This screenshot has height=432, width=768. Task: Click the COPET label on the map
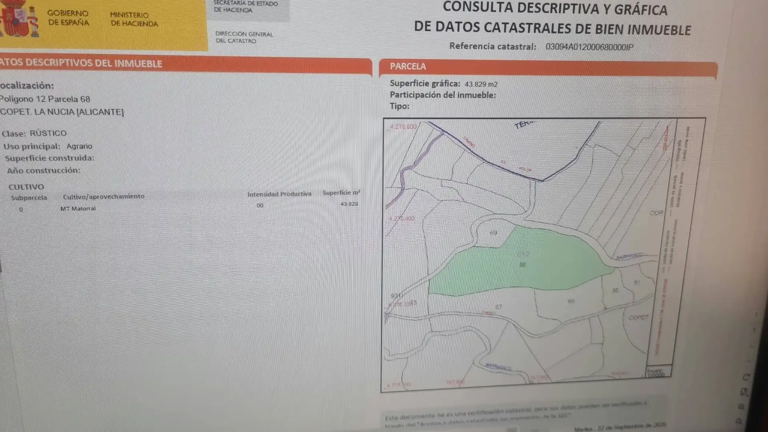(x=638, y=318)
